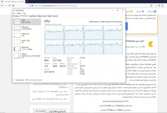Open the software category with Windows icon
The width and height of the screenshot is (167, 113).
click(152, 11)
